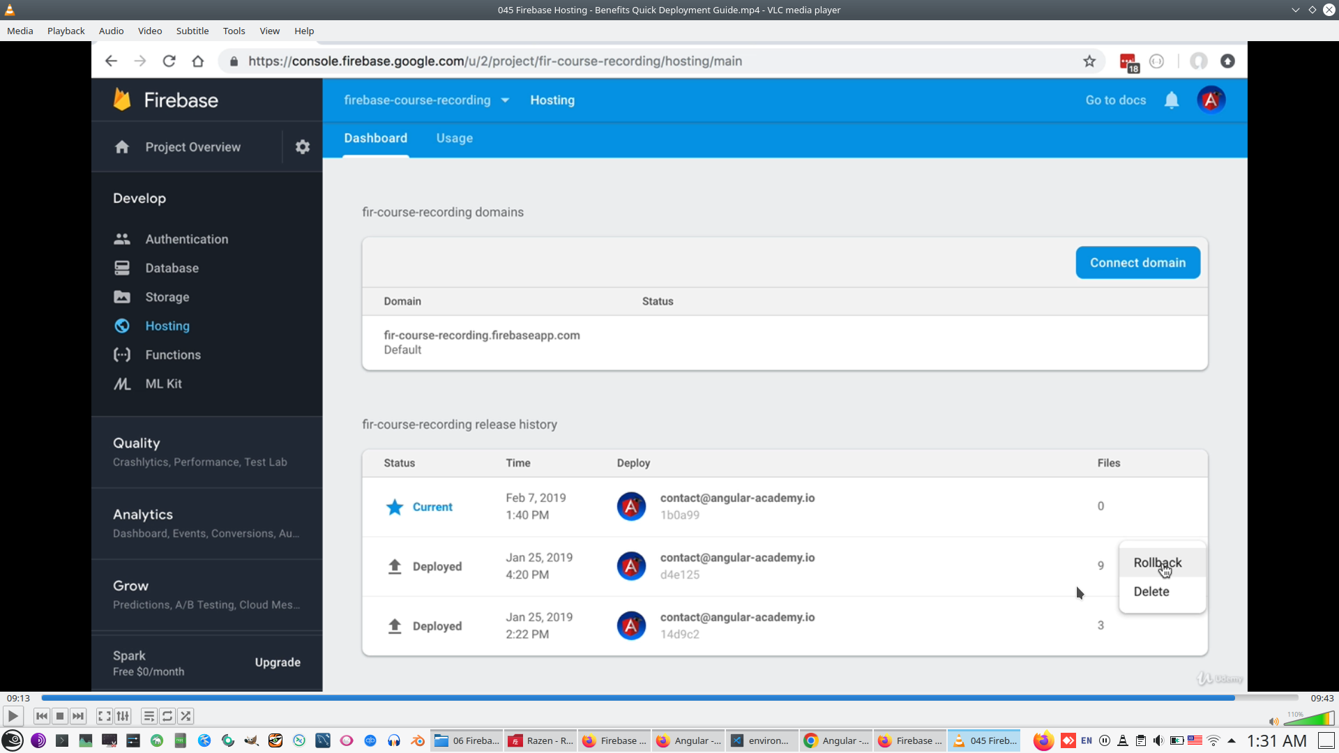Show the VLC playlist

point(149,716)
